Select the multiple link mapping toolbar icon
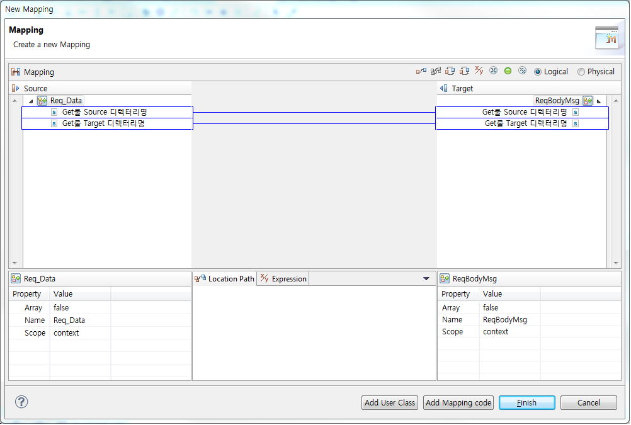Image resolution: width=631 pixels, height=425 pixels. [435, 71]
